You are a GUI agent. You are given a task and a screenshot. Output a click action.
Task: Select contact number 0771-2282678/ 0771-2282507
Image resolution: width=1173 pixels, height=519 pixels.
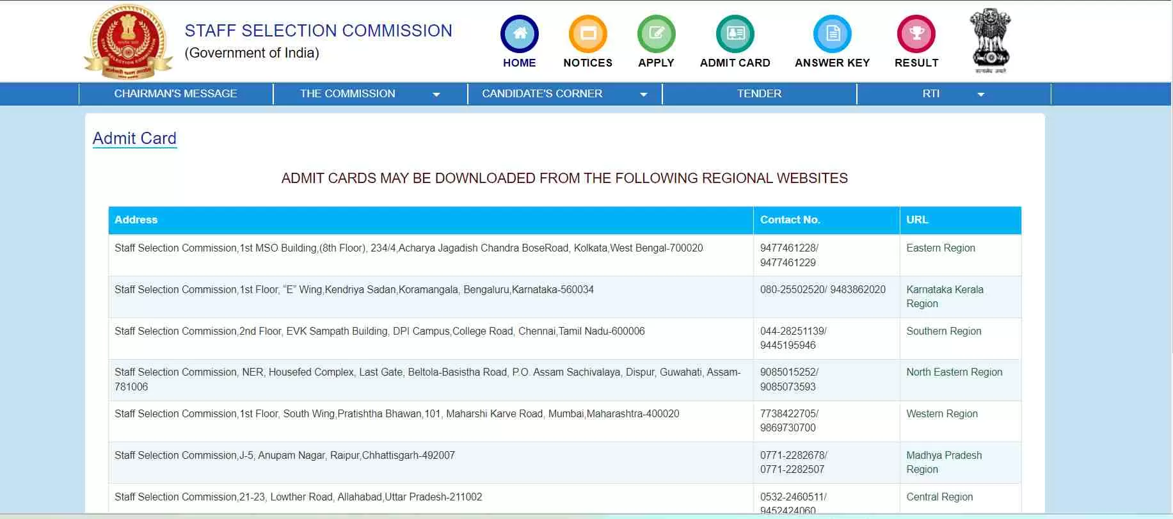(x=794, y=462)
